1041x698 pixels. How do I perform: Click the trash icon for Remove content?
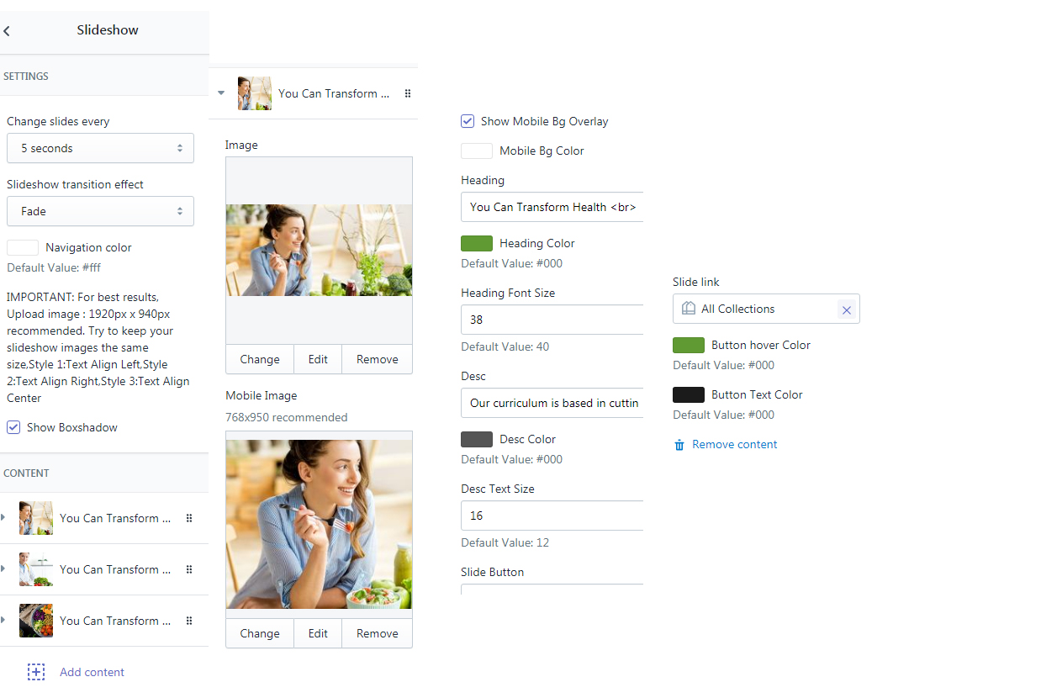(x=679, y=445)
